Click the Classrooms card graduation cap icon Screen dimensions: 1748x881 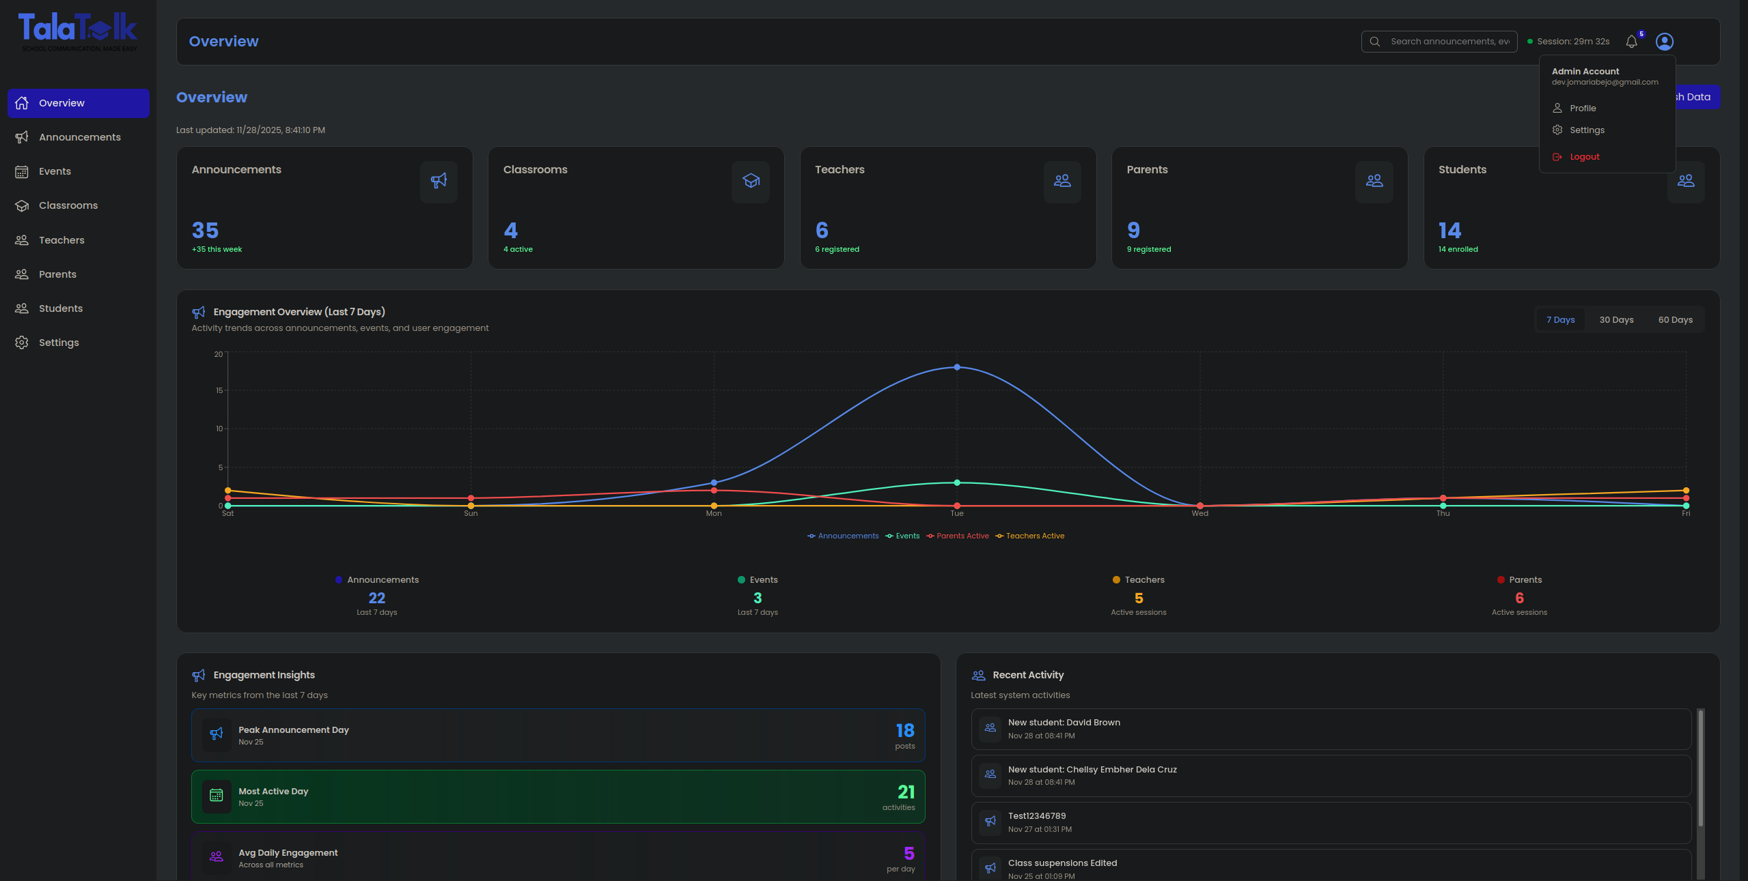tap(751, 181)
